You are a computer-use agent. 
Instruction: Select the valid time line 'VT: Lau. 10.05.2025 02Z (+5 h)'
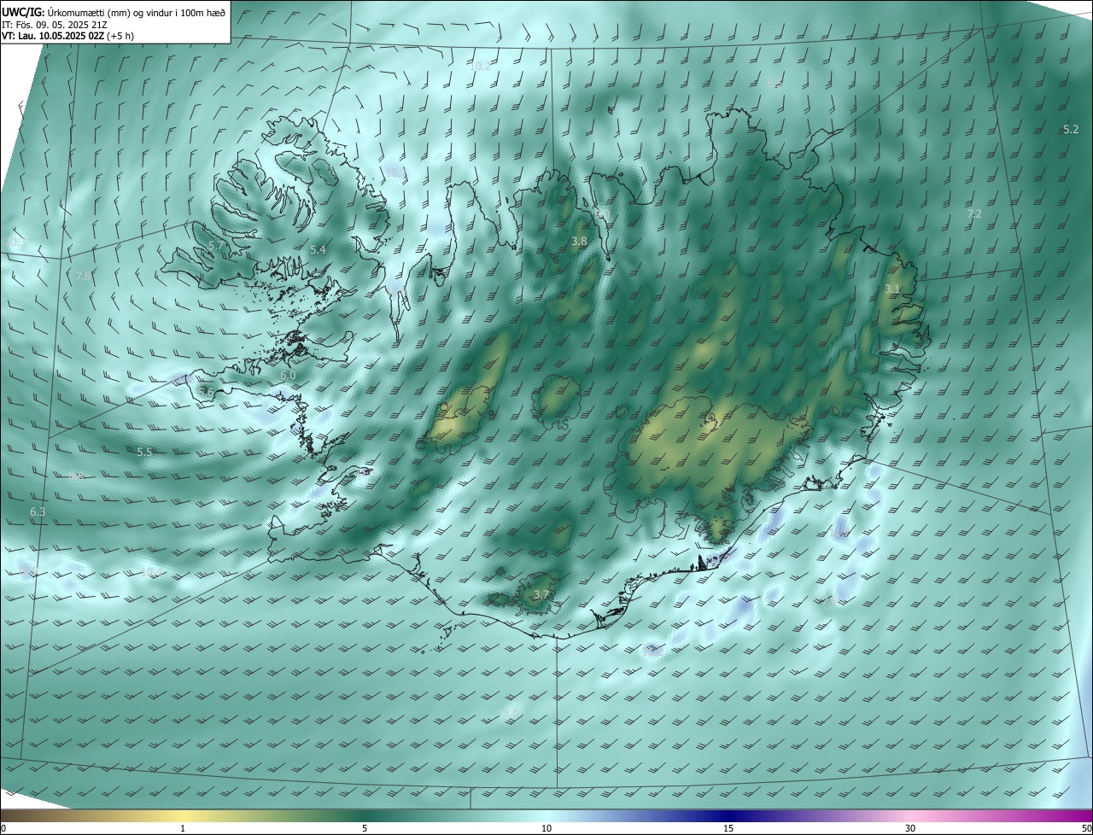(67, 36)
